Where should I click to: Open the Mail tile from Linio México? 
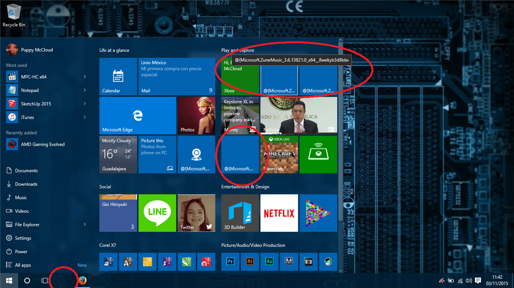tap(177, 77)
